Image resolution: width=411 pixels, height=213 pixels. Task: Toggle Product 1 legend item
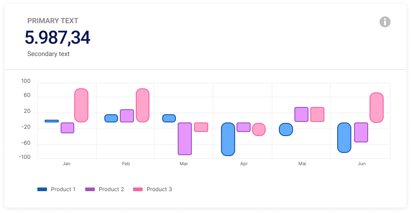point(63,189)
